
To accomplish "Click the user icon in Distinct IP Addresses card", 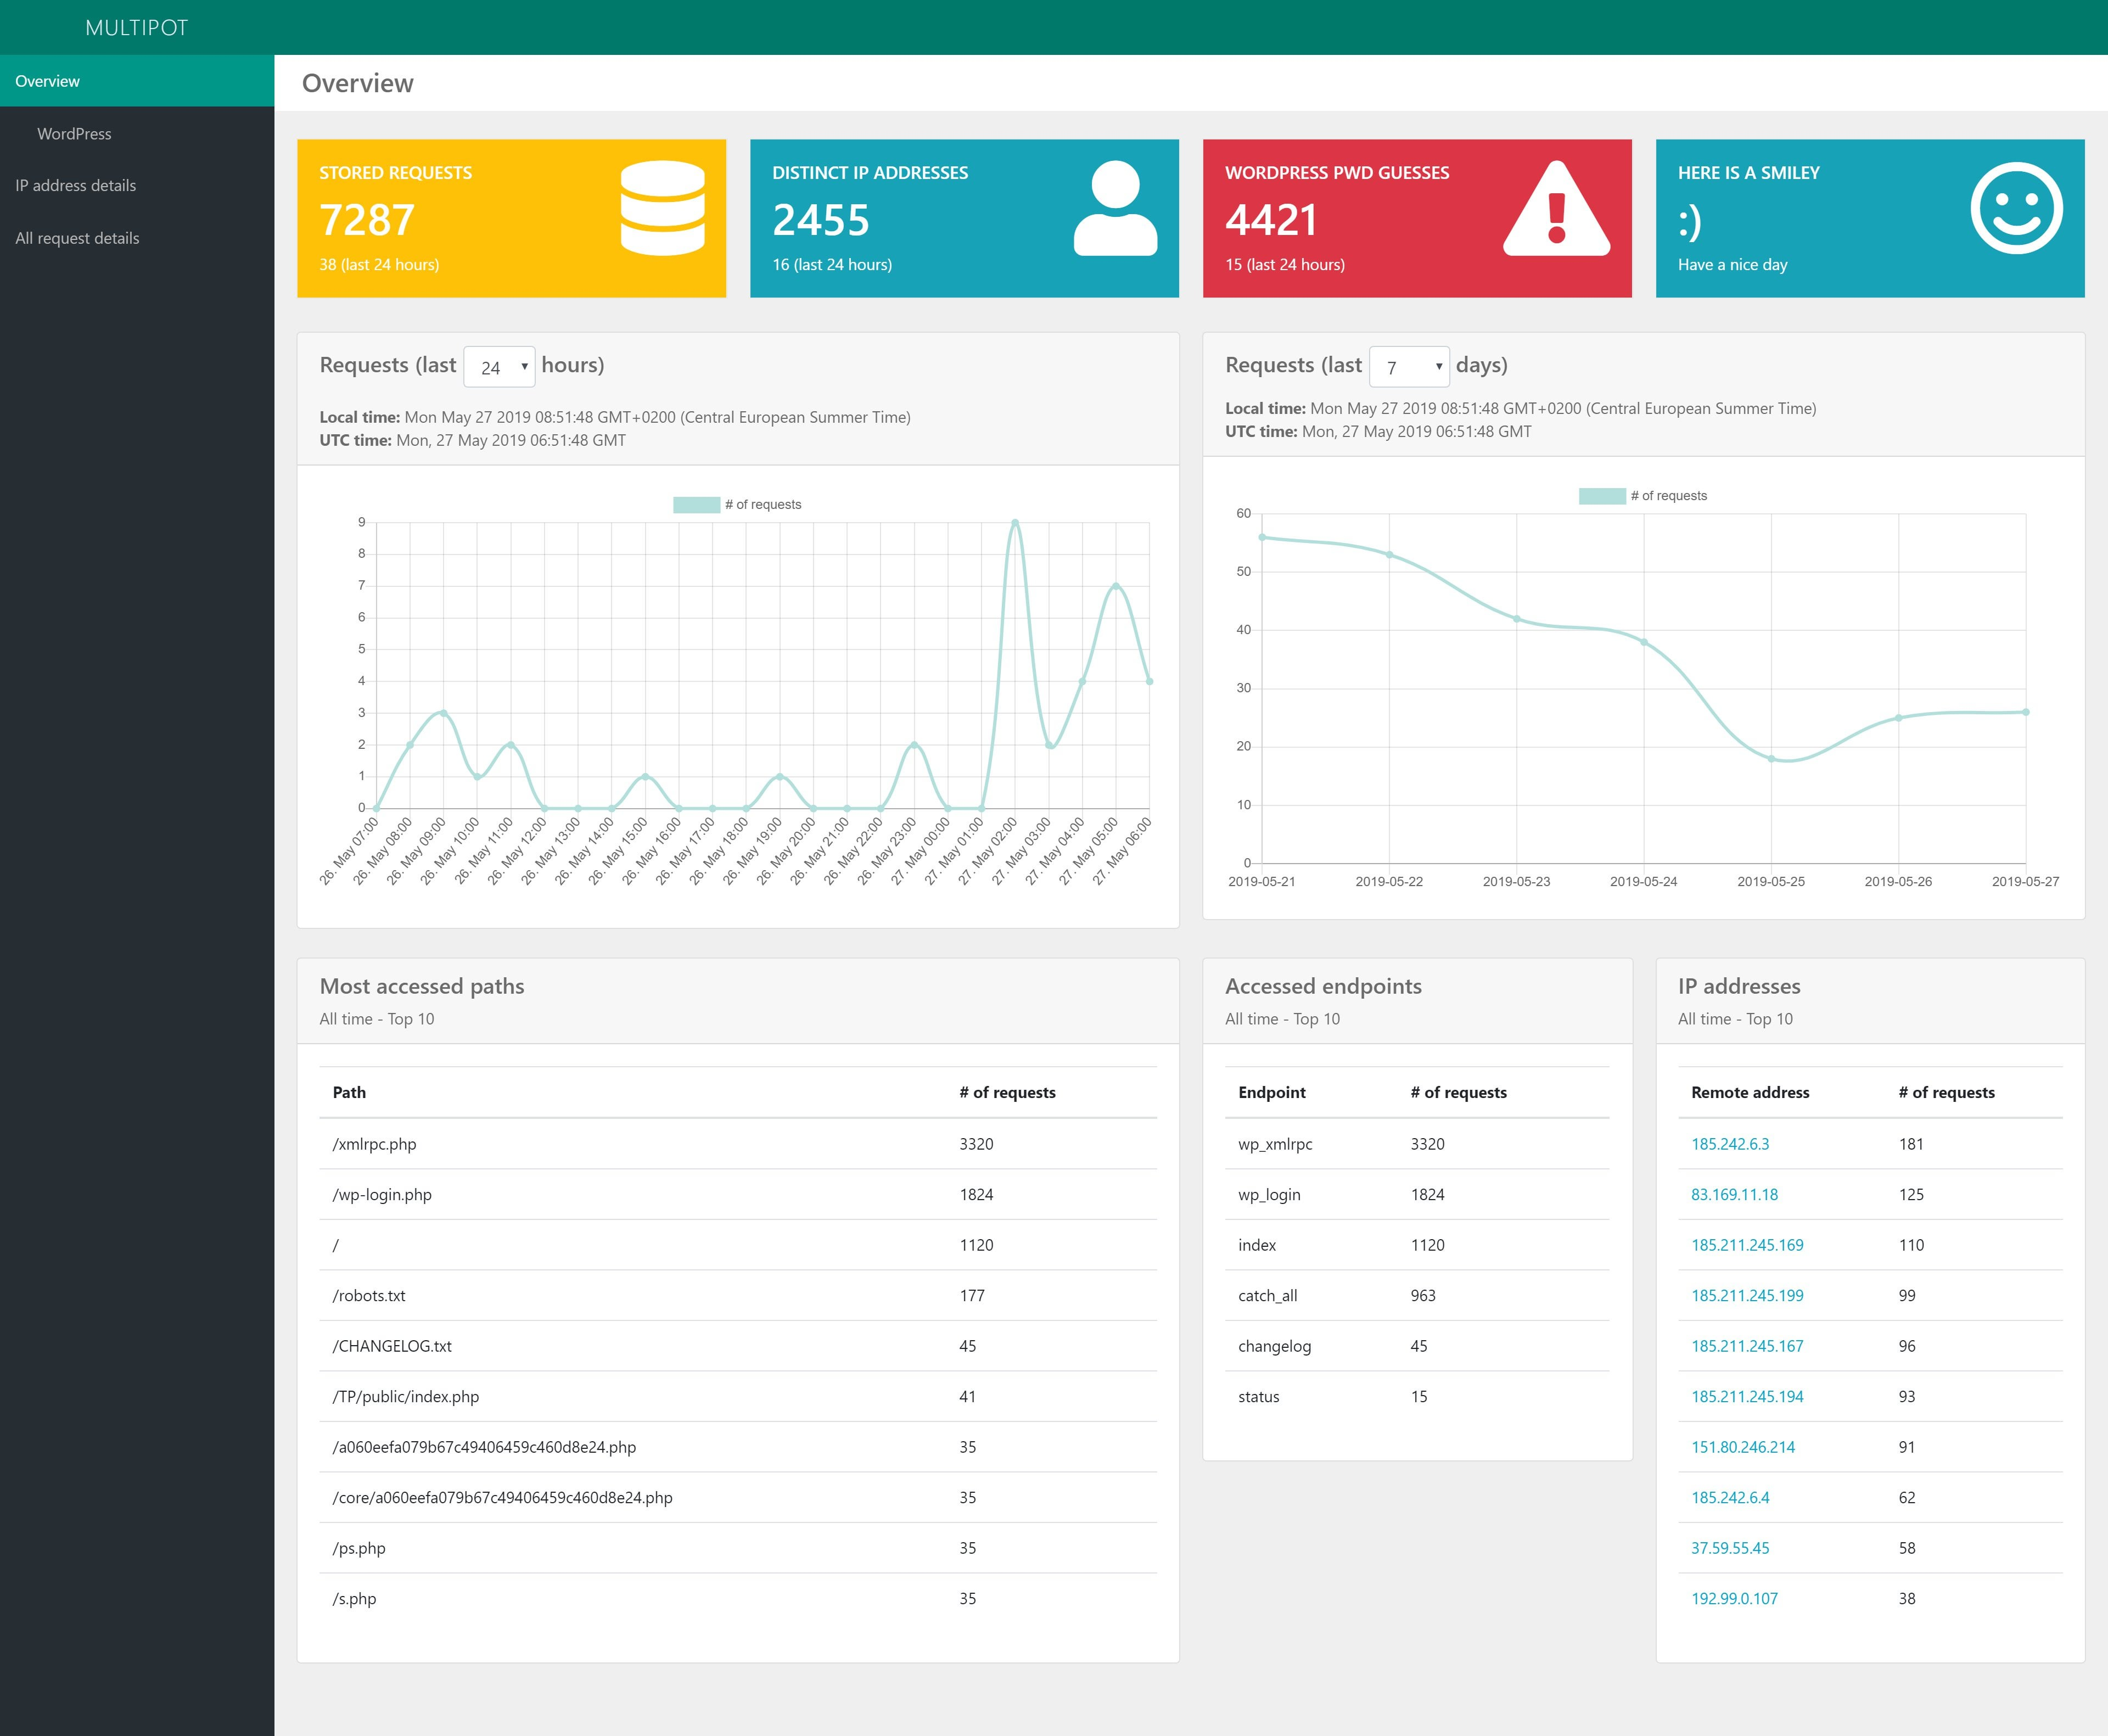I will click(x=1115, y=208).
